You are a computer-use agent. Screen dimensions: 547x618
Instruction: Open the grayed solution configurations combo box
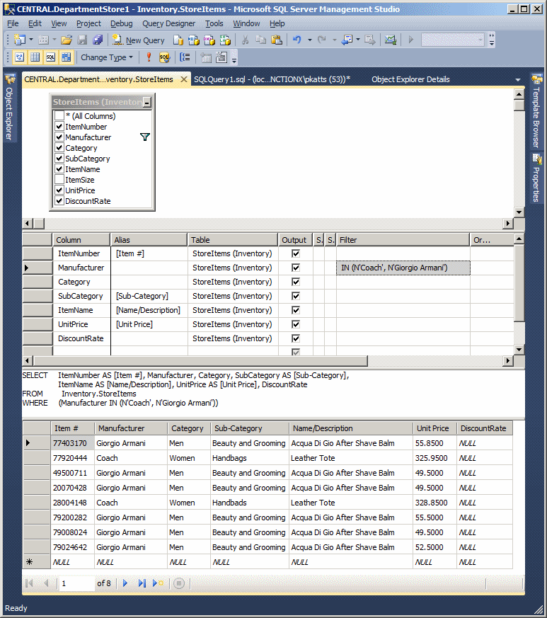pyautogui.click(x=452, y=40)
